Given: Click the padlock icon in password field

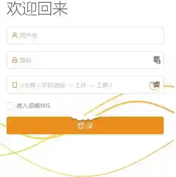Looking at the screenshot, I should pyautogui.click(x=15, y=60).
